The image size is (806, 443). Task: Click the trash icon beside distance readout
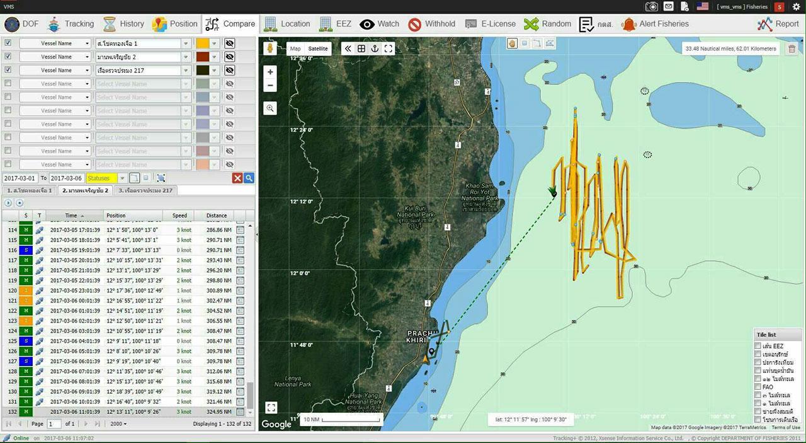(x=792, y=49)
